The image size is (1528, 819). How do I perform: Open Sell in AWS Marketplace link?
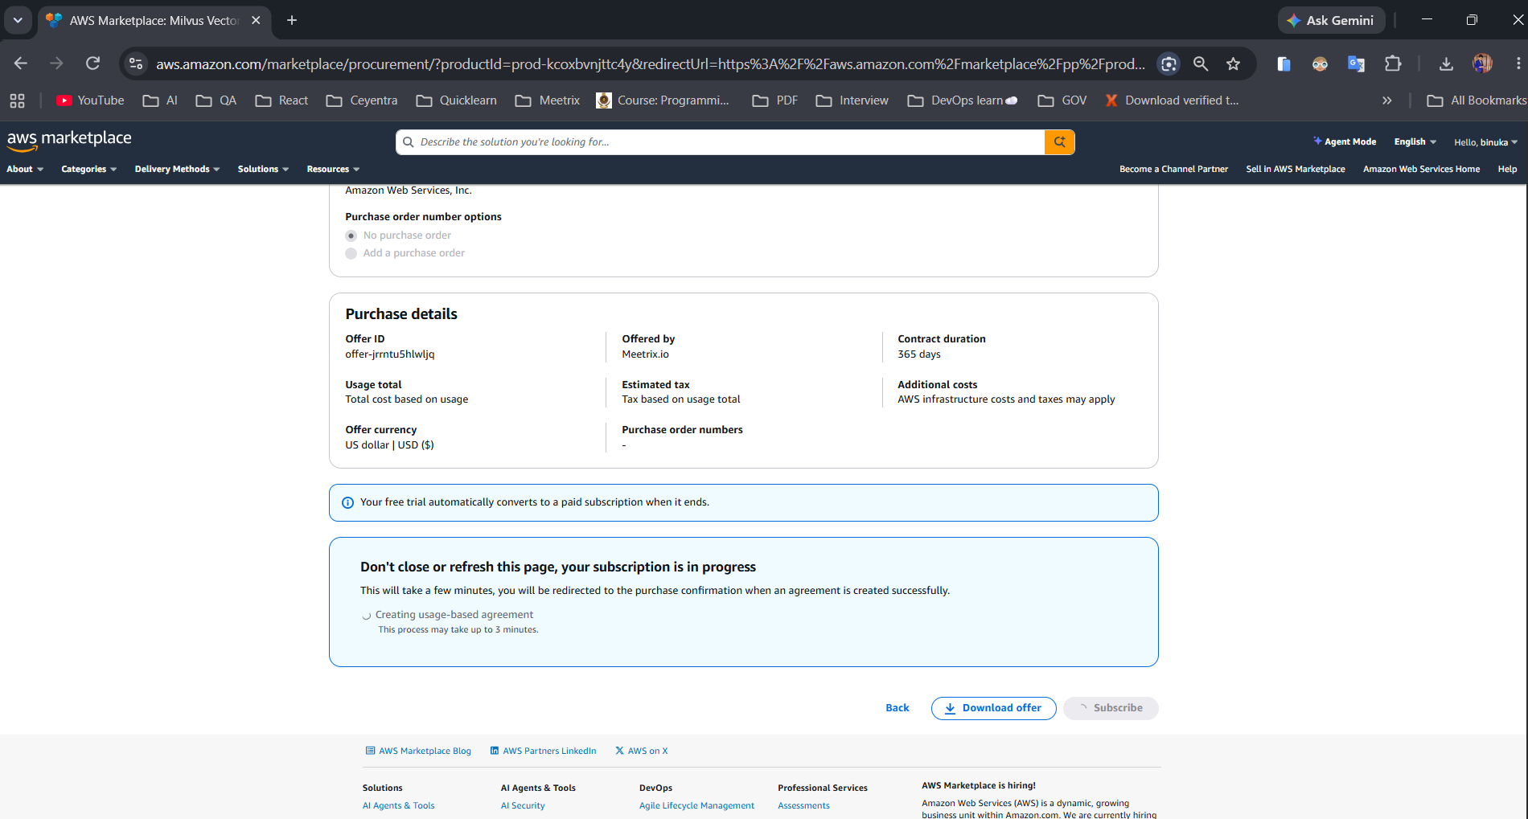(1296, 169)
